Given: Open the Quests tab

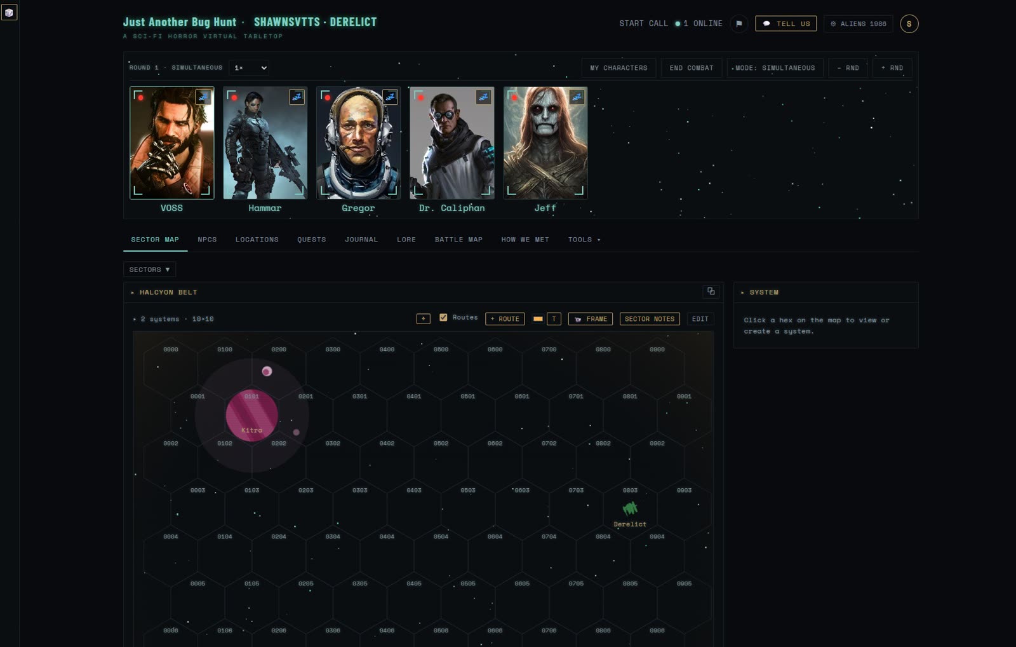Looking at the screenshot, I should tap(312, 240).
